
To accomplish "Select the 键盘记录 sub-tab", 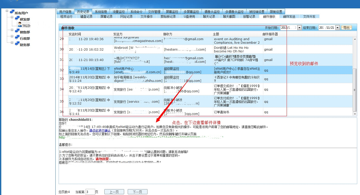I will pyautogui.click(x=86, y=16).
